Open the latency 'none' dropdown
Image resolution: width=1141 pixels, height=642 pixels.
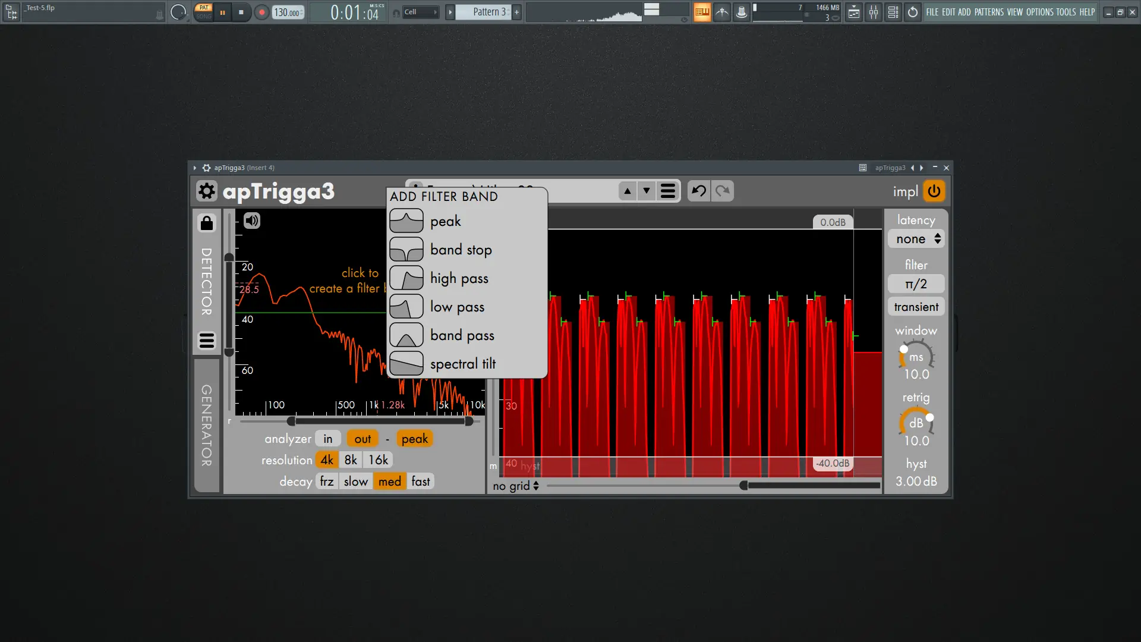pos(916,239)
